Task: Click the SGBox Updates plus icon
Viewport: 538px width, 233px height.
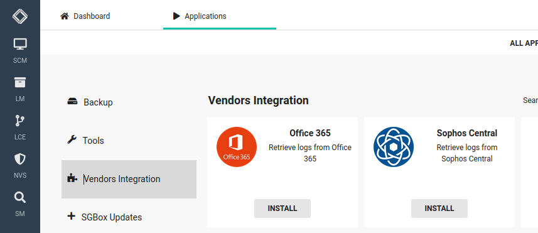Action: click(x=71, y=216)
